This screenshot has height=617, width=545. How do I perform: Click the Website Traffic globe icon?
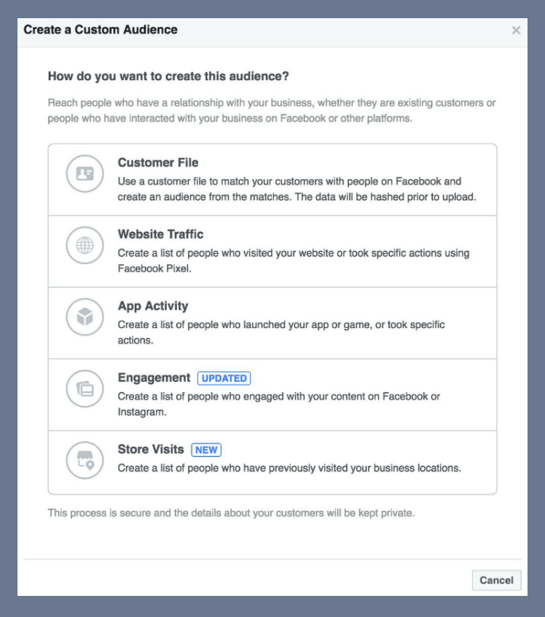point(85,245)
